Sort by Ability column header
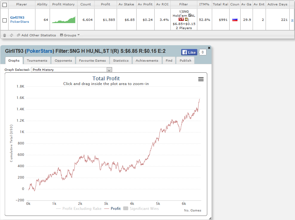 pyautogui.click(x=42, y=4)
